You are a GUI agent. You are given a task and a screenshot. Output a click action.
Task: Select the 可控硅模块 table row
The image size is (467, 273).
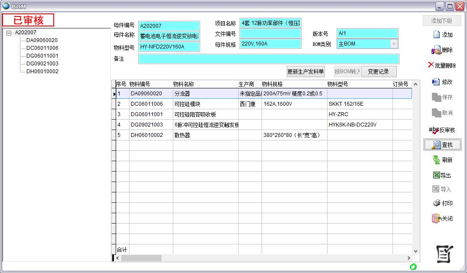click(205, 104)
